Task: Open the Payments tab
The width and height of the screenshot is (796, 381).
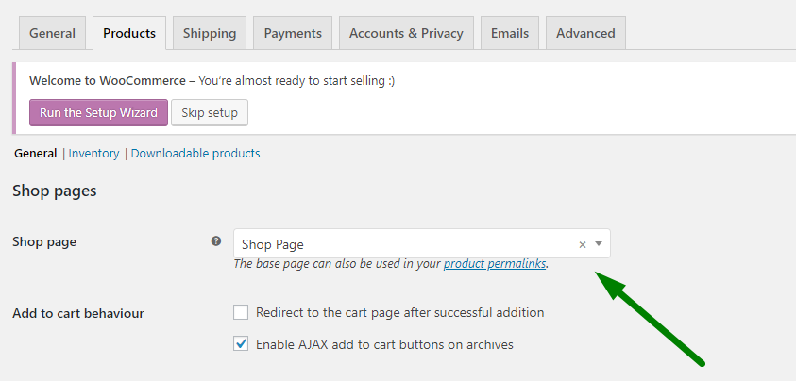Action: [x=293, y=33]
